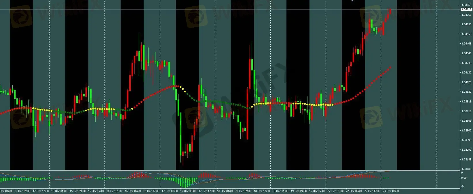The width and height of the screenshot is (473, 194).
Task: Click the 1.34340 price axis value
Action: click(466, 53)
